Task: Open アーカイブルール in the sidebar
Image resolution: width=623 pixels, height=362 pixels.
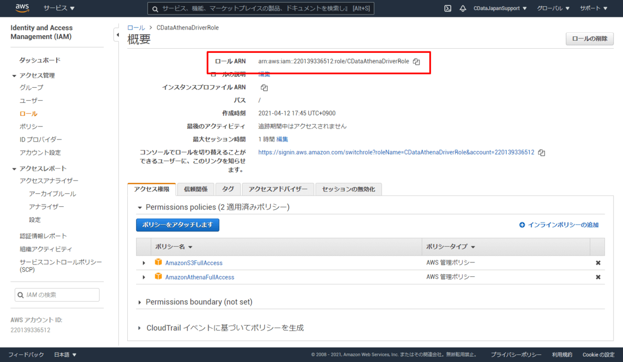Action: click(52, 194)
